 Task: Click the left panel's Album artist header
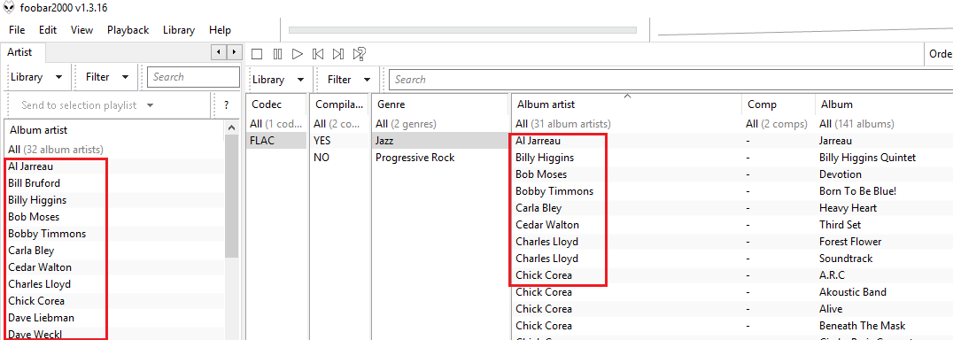[114, 130]
